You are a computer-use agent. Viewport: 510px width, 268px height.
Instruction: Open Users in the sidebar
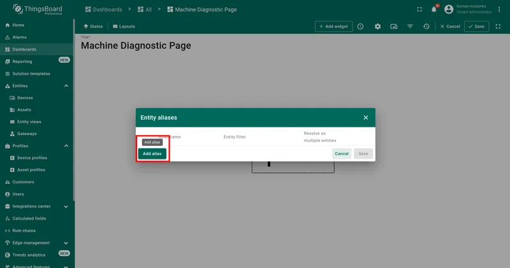[x=36, y=194]
